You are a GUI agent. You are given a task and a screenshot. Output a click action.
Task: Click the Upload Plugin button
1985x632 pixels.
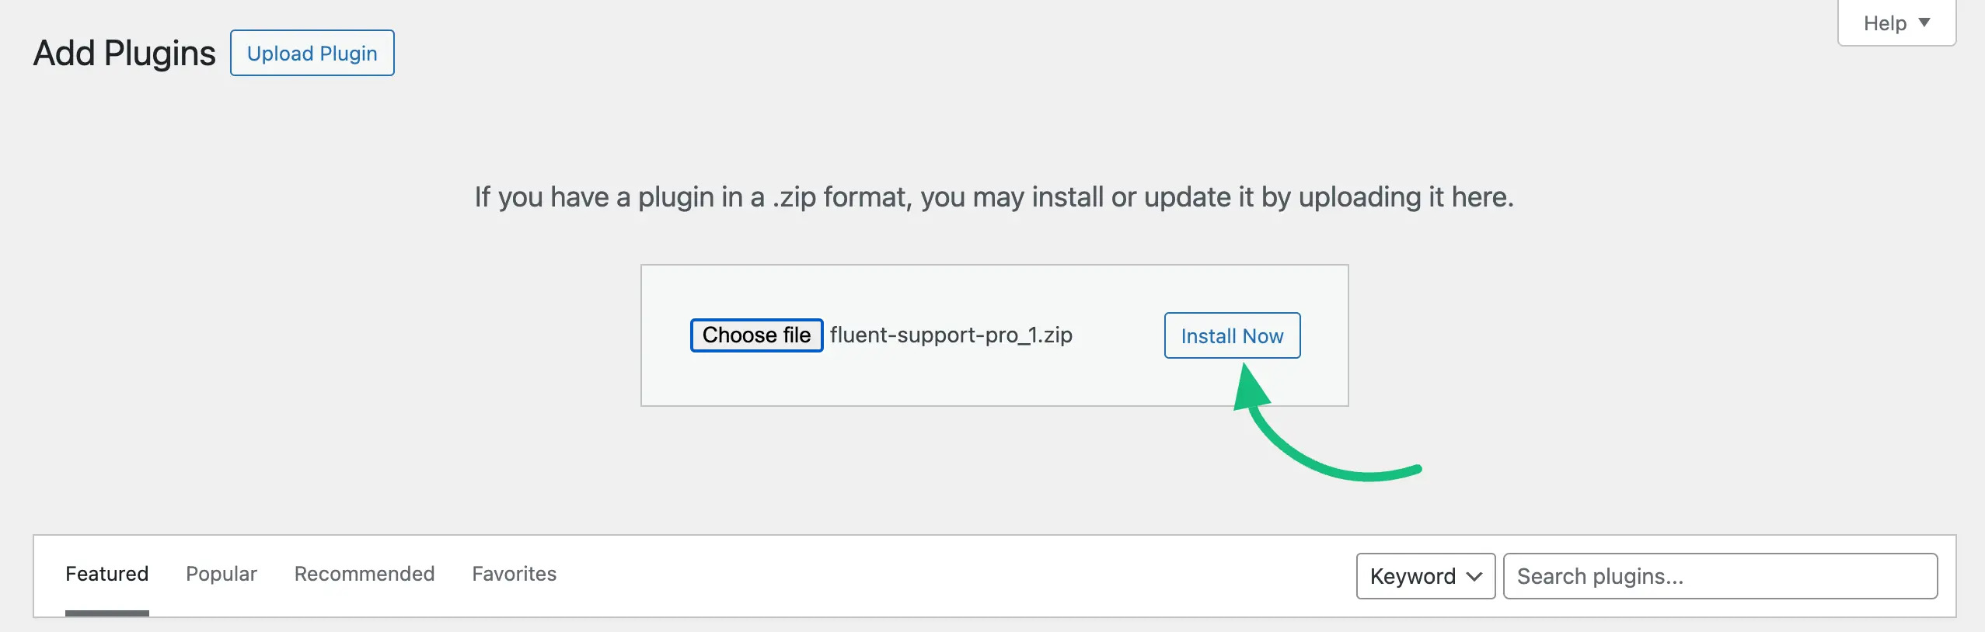coord(312,53)
